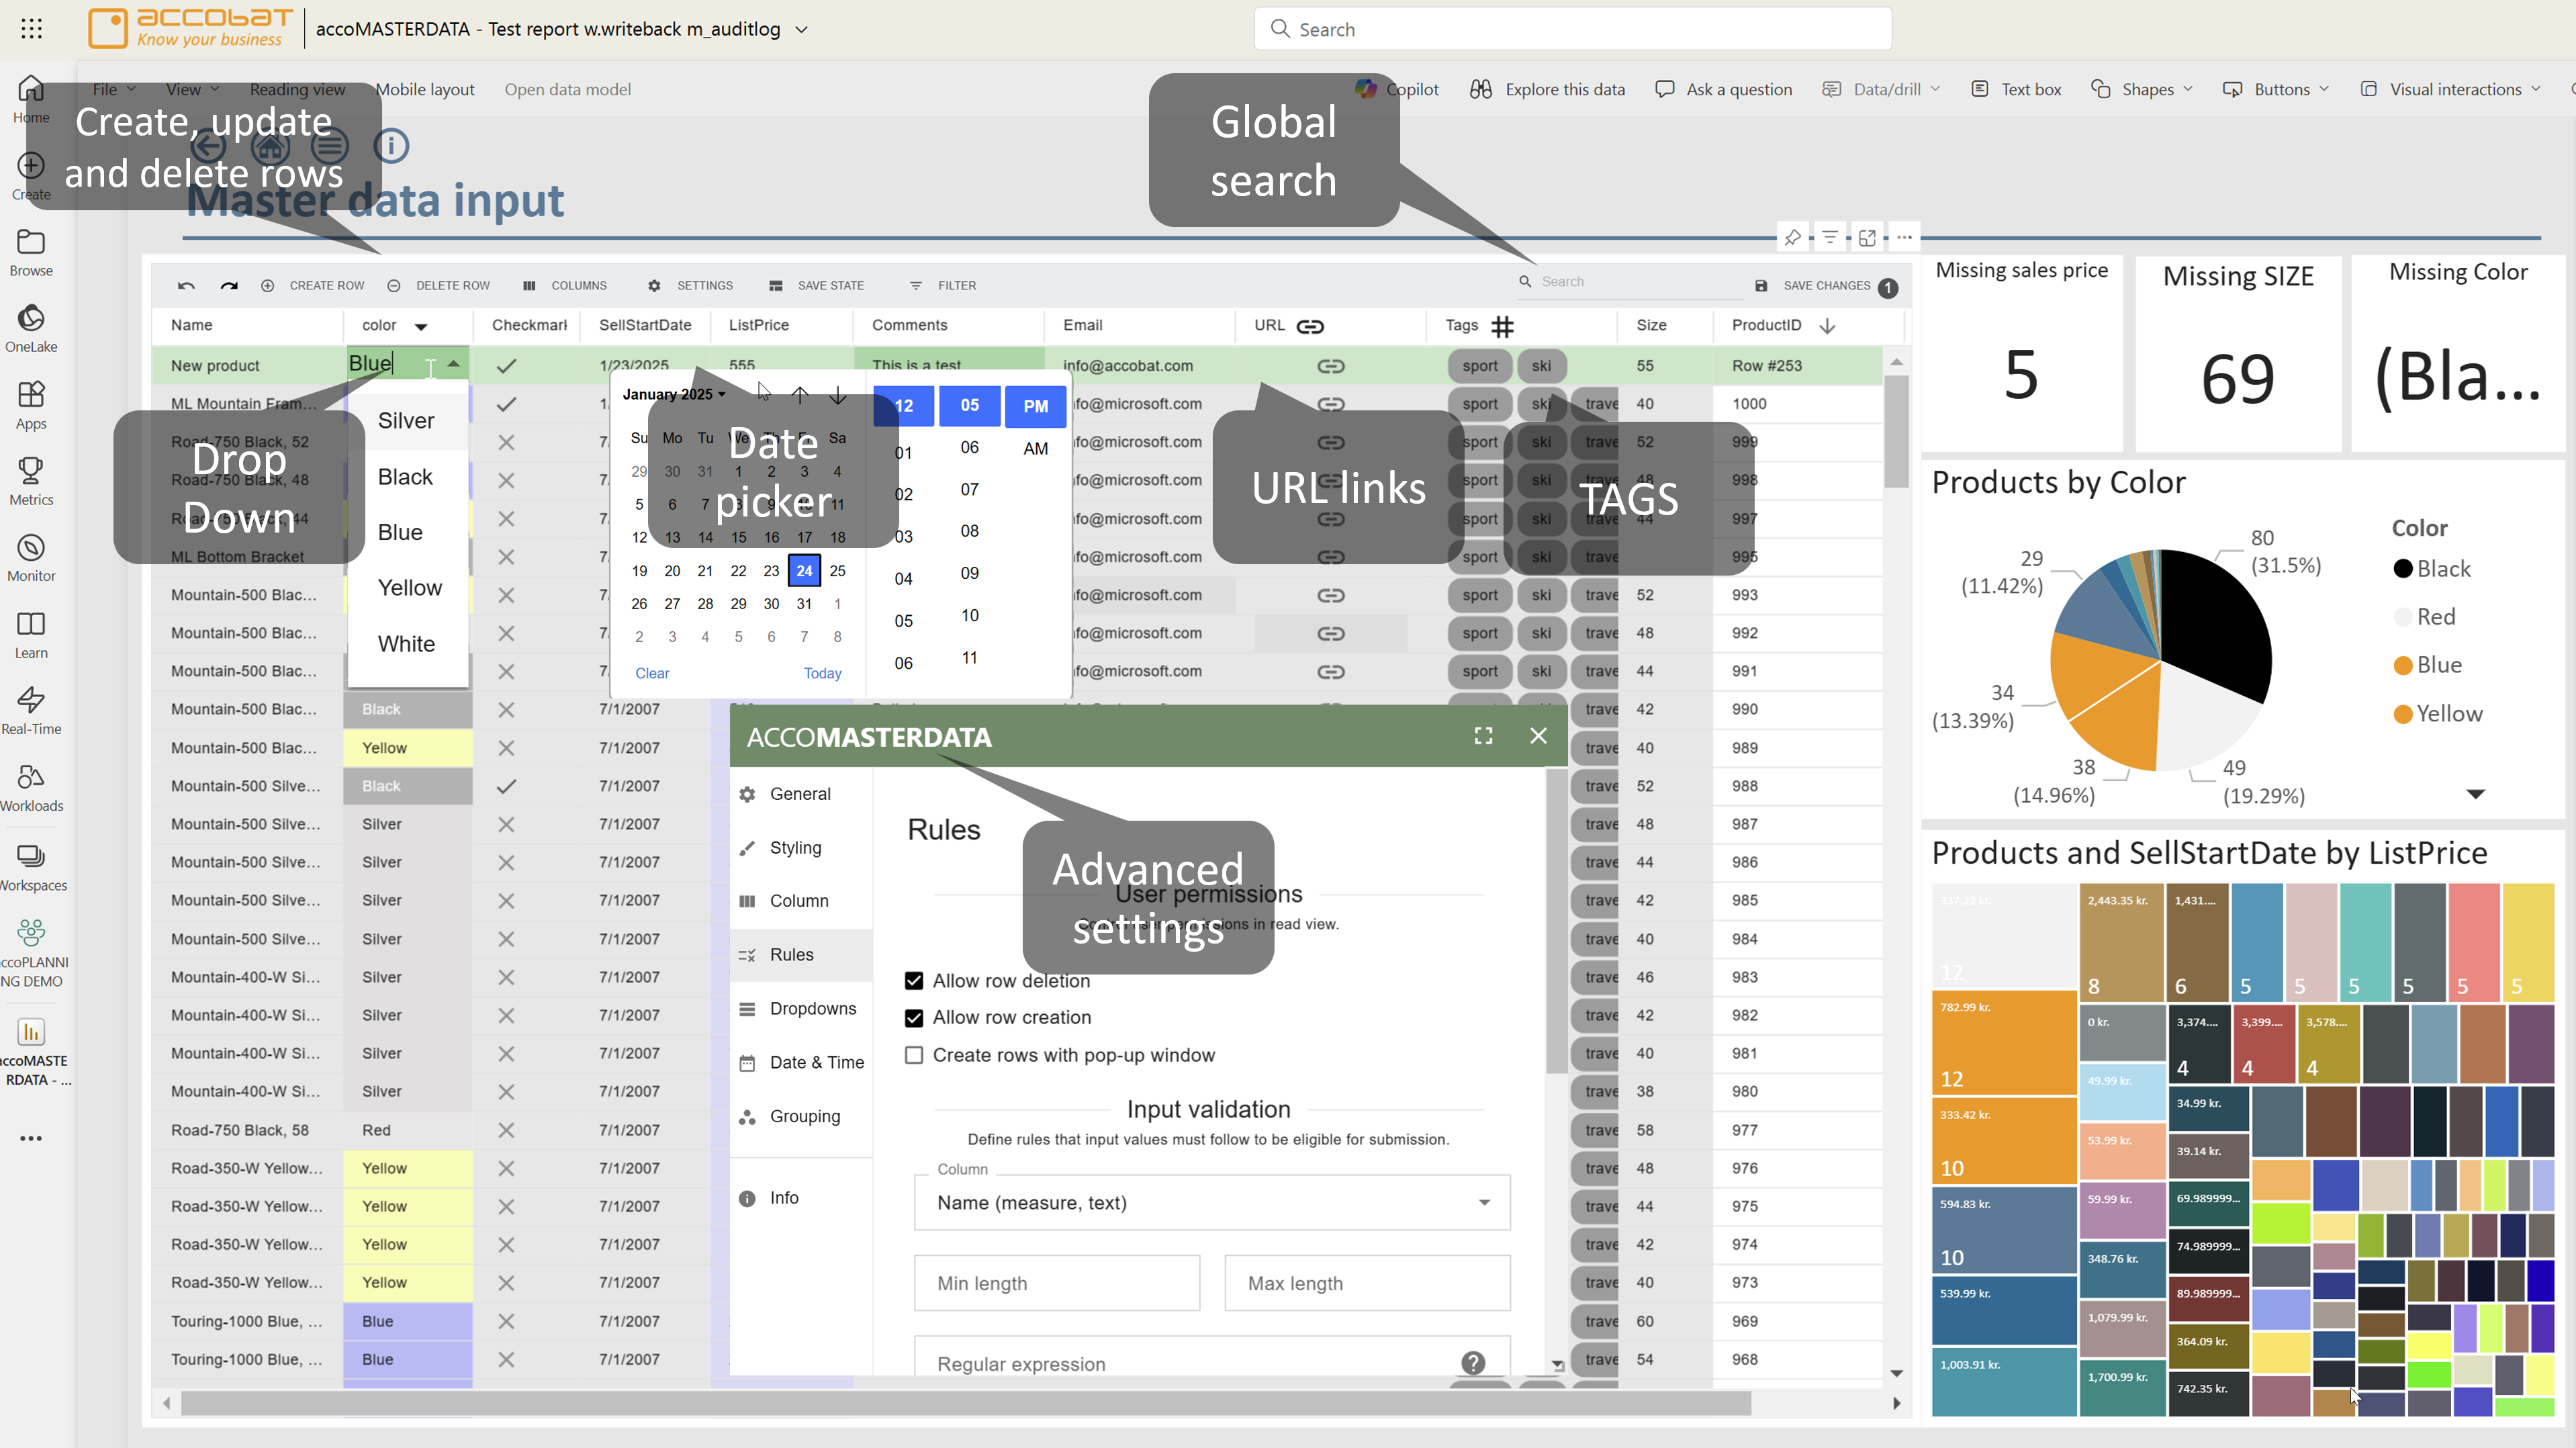Screen dimensions: 2576x1448
Task: Click the info circle icon above title
Action: (x=391, y=146)
